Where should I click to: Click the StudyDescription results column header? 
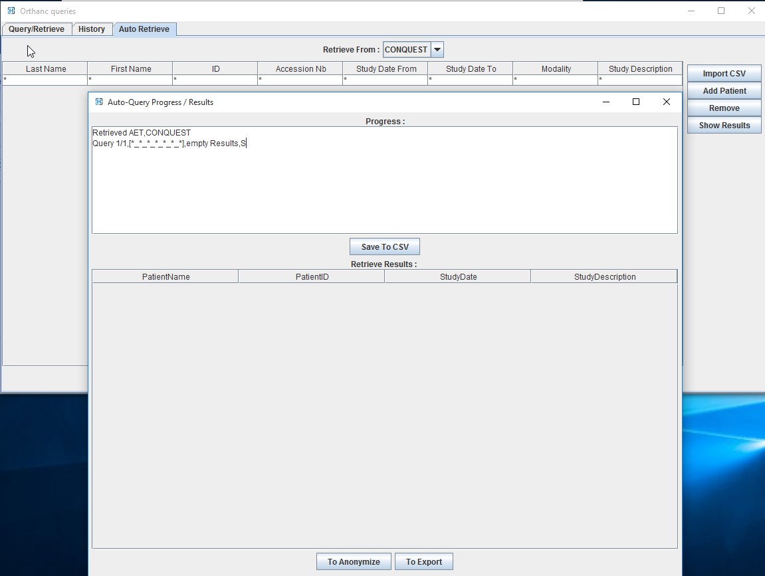(x=603, y=276)
